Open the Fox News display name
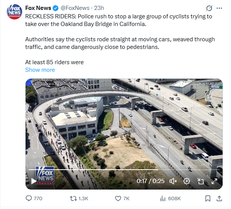The width and height of the screenshot is (231, 209). [38, 8]
